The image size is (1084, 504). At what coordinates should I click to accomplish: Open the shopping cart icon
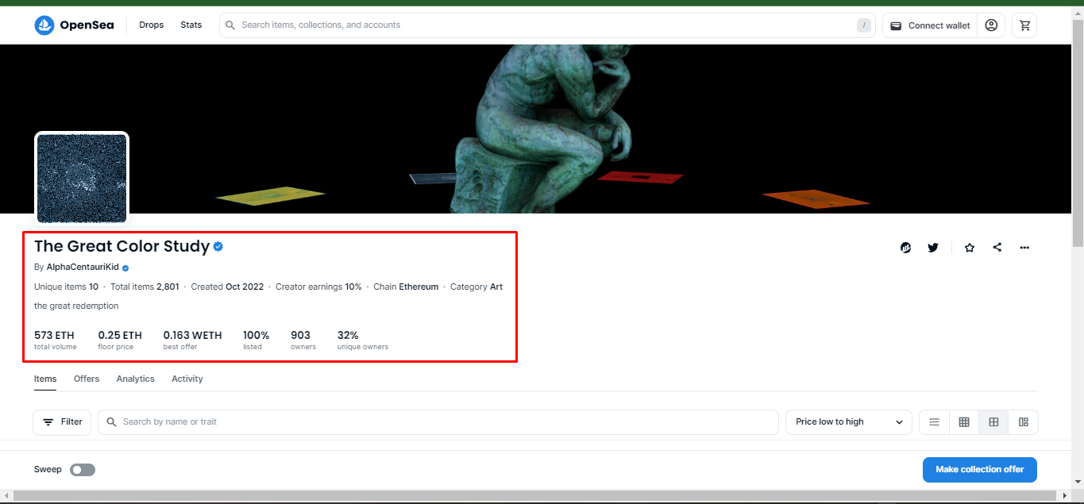tap(1024, 25)
